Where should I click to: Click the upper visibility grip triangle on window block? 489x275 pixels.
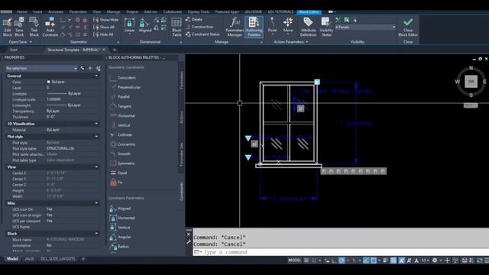(x=248, y=137)
